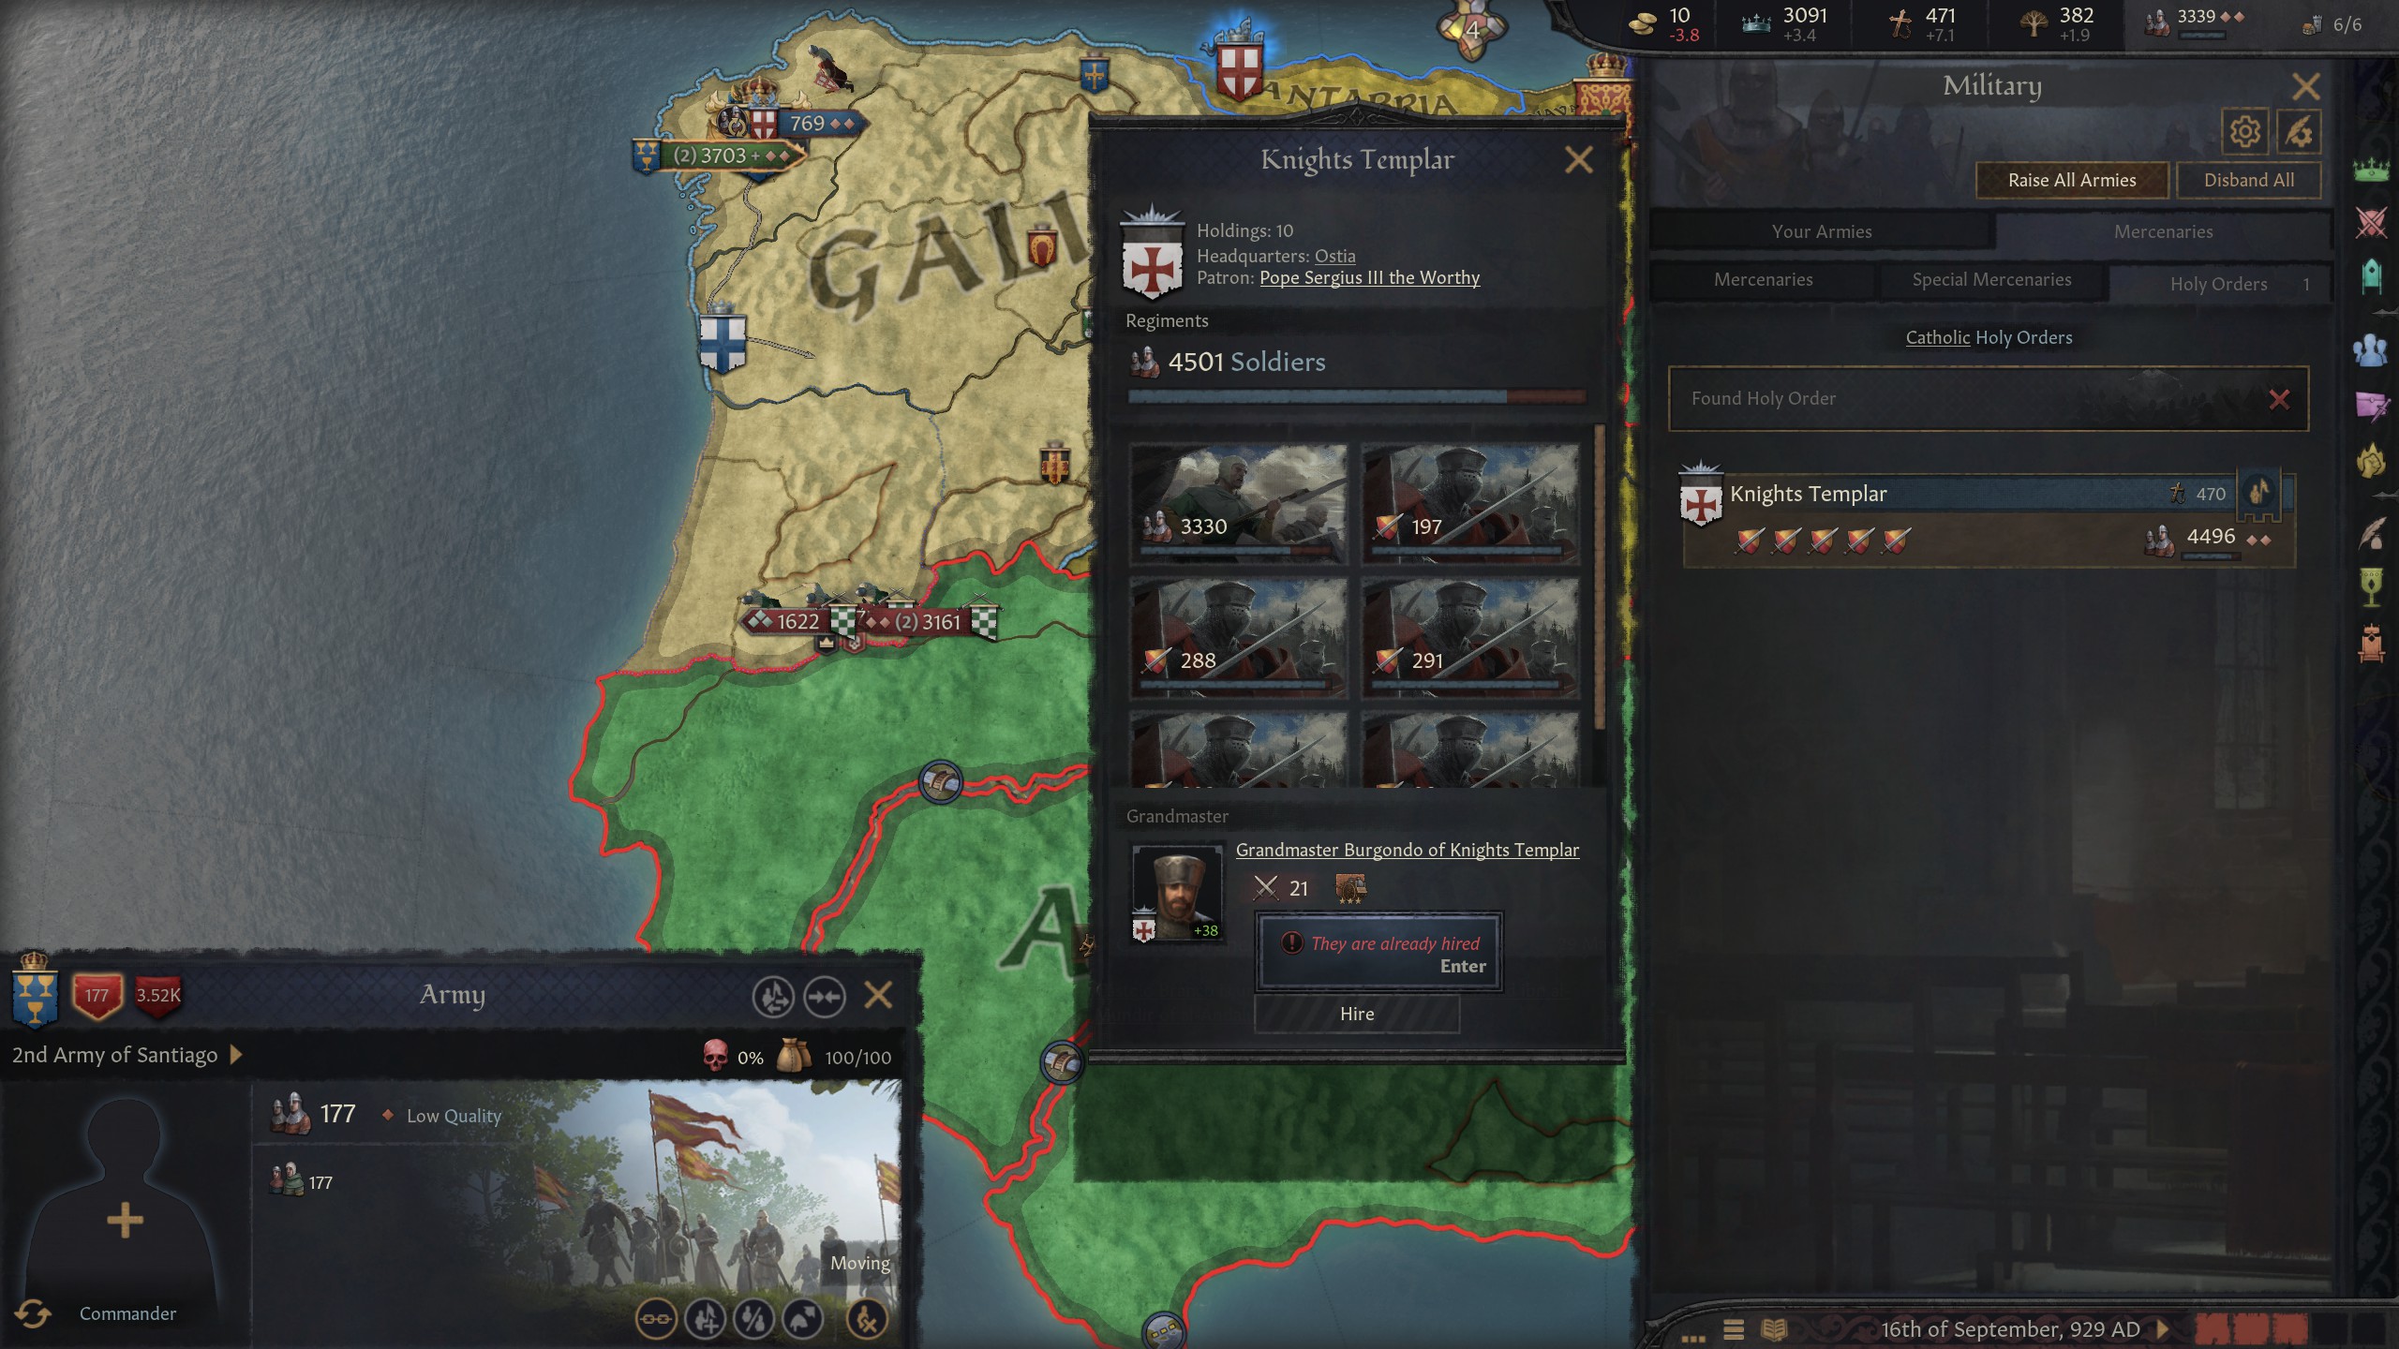Open Pope Sergius III the Worthy link
Viewport: 2399px width, 1349px height.
(1369, 277)
